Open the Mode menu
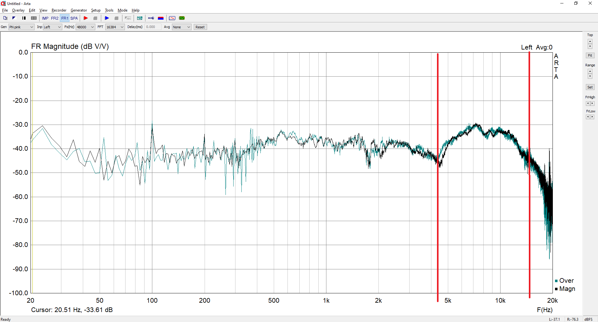Image resolution: width=598 pixels, height=322 pixels. coord(122,10)
